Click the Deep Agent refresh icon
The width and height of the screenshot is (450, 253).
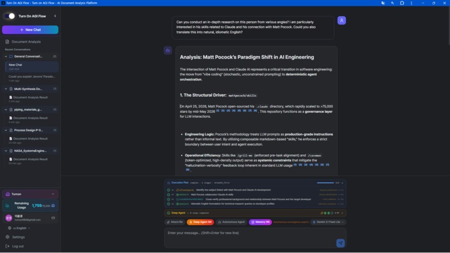point(322,213)
